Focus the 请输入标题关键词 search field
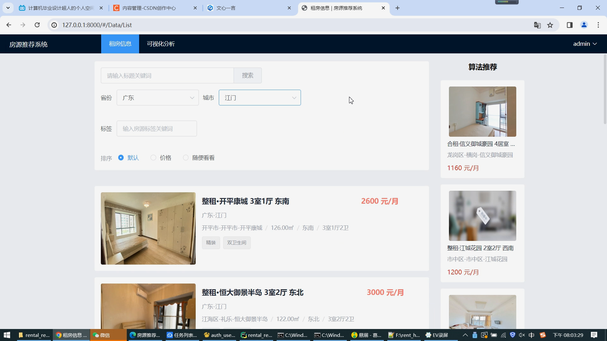 pos(167,75)
